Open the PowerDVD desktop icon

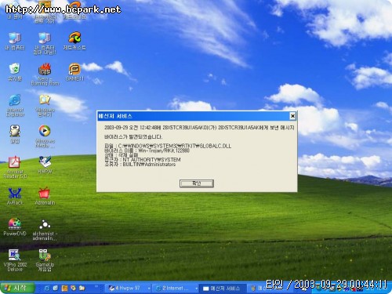point(15,227)
